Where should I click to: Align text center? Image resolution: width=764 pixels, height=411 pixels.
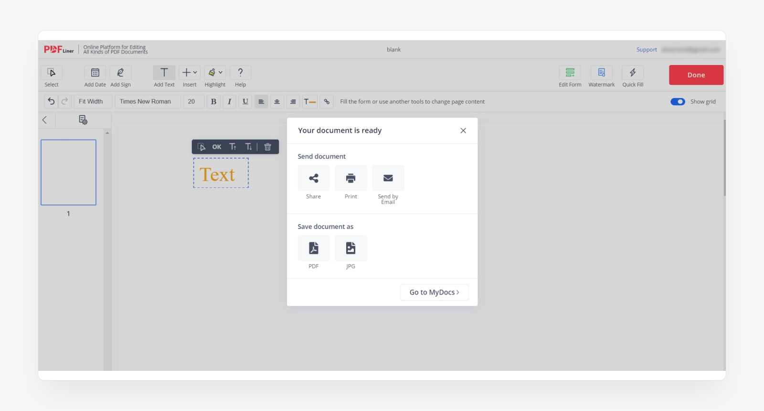point(277,101)
